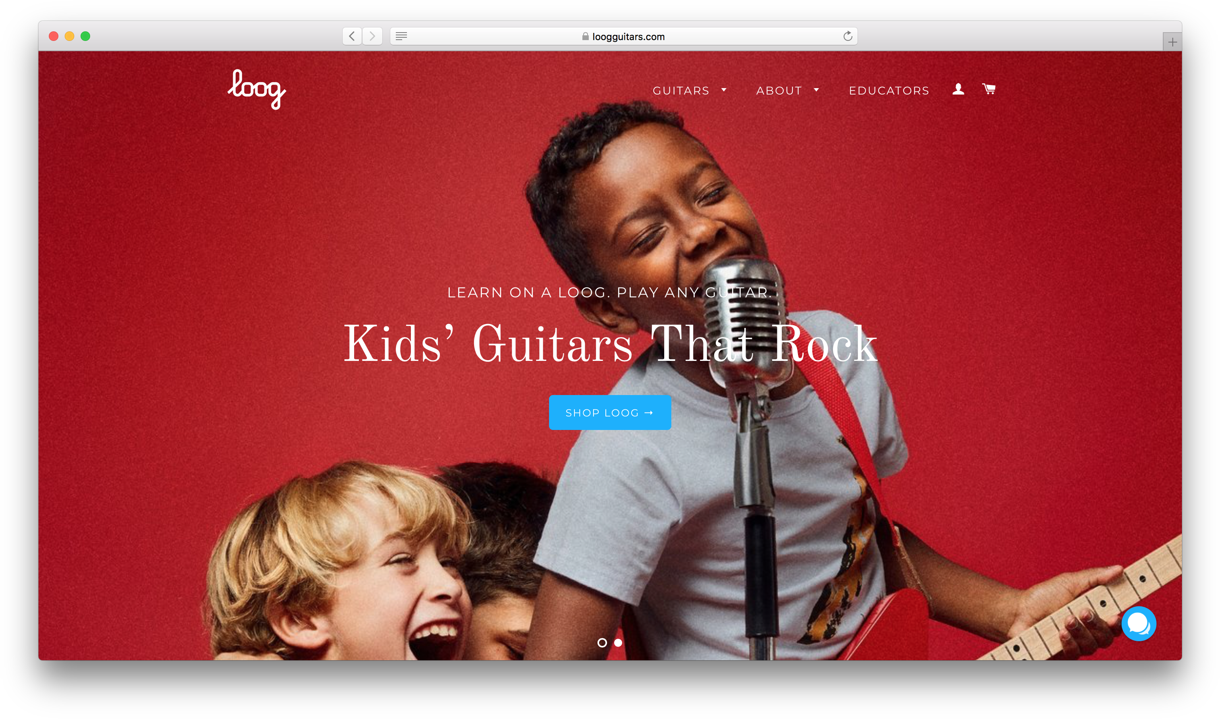
Task: Open the About menu item
Action: pos(779,91)
